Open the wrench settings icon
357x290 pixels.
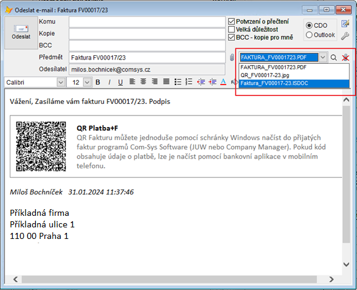(x=345, y=36)
